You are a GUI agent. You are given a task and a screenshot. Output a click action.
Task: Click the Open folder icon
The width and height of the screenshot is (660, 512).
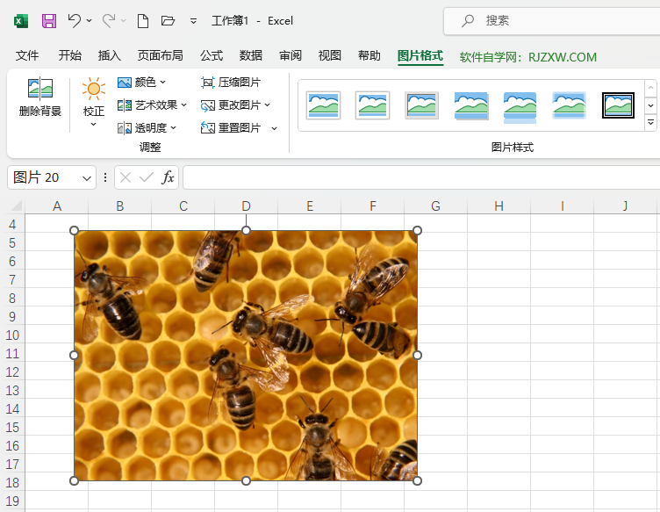coord(169,20)
